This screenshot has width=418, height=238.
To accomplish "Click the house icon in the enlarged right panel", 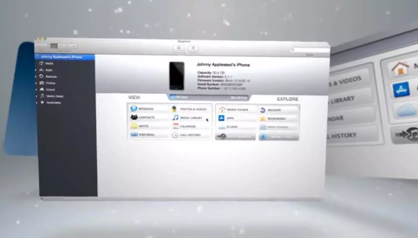I will coord(400,69).
